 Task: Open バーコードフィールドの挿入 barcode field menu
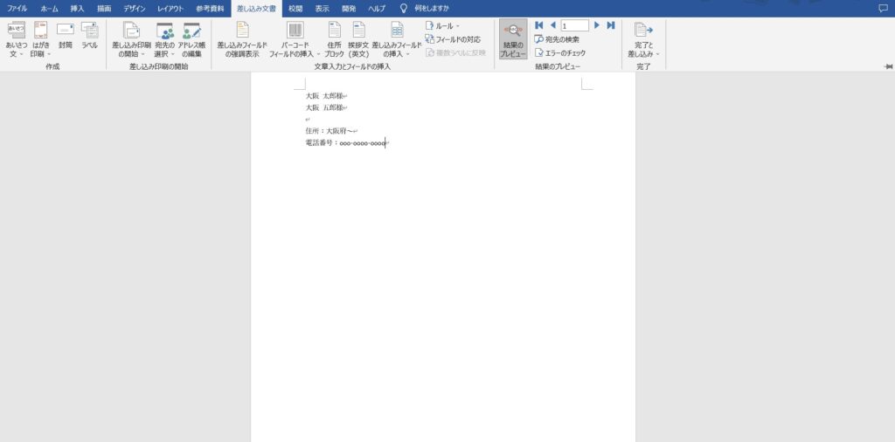coord(295,39)
